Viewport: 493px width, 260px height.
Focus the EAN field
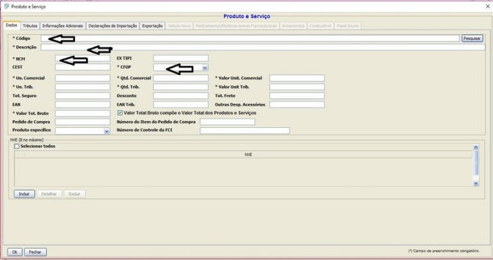point(83,105)
